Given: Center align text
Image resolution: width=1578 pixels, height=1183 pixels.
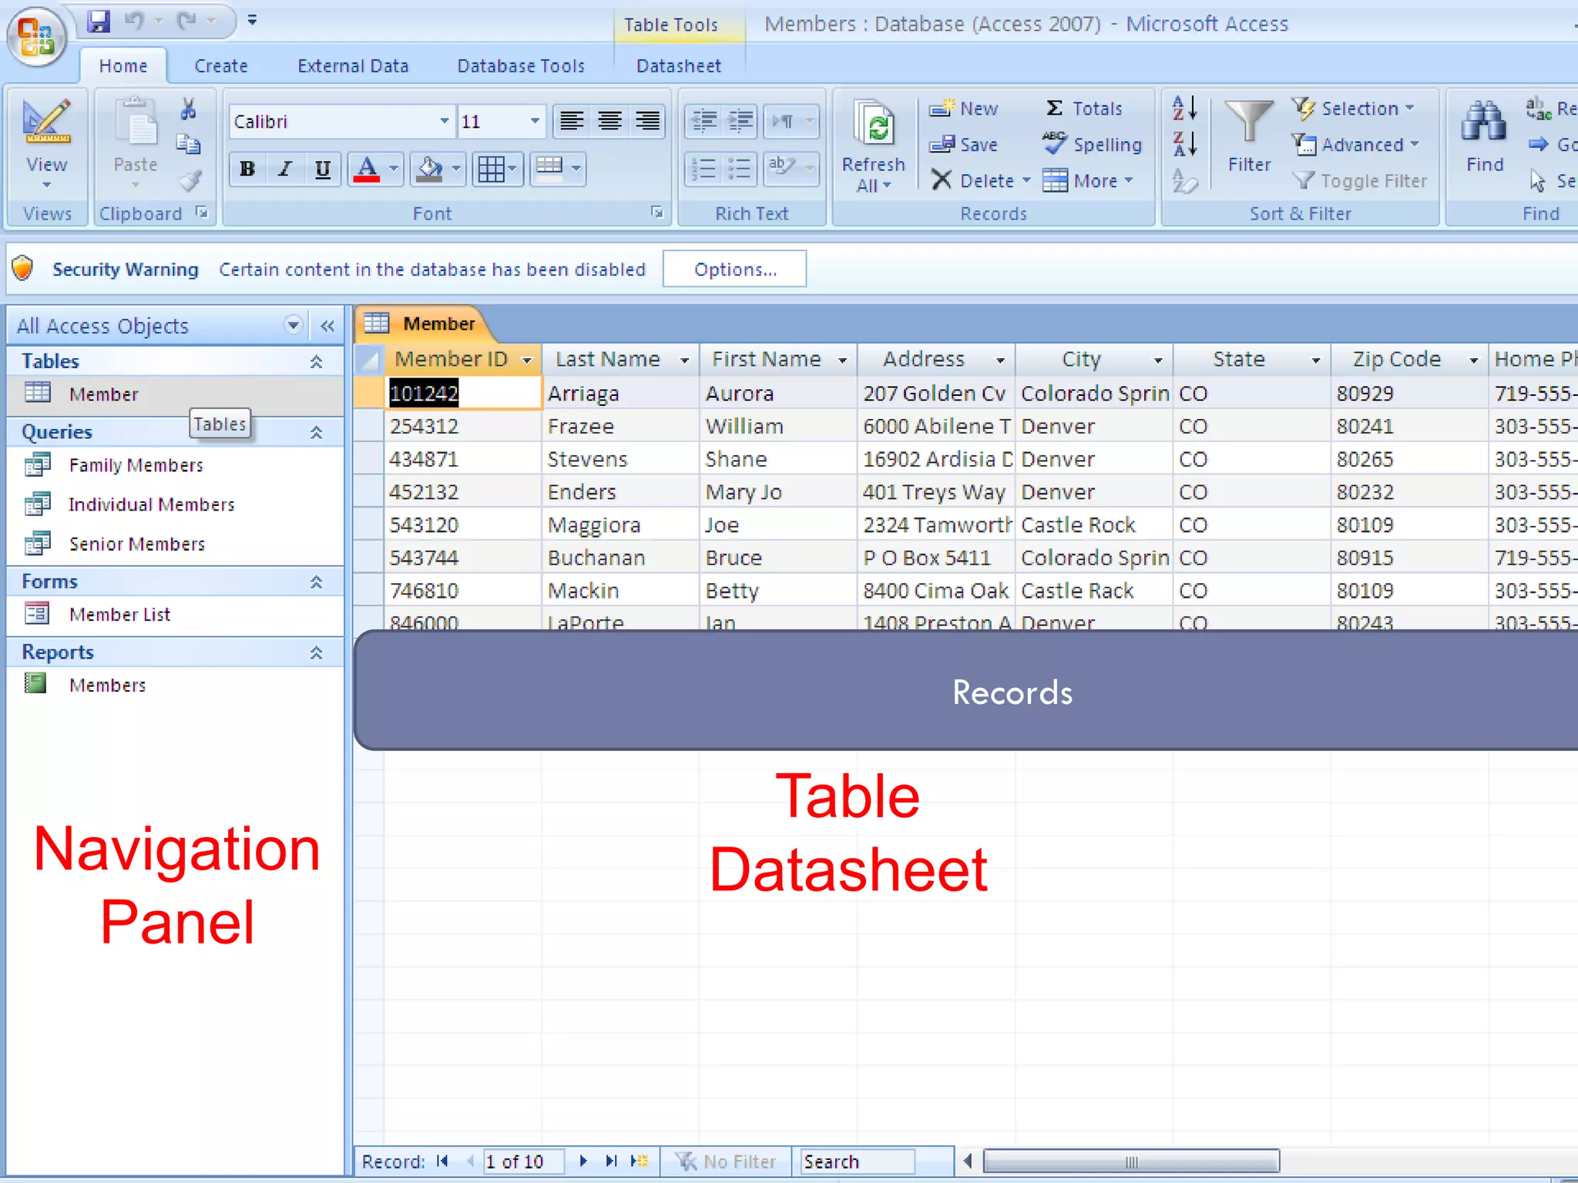Looking at the screenshot, I should 609,121.
